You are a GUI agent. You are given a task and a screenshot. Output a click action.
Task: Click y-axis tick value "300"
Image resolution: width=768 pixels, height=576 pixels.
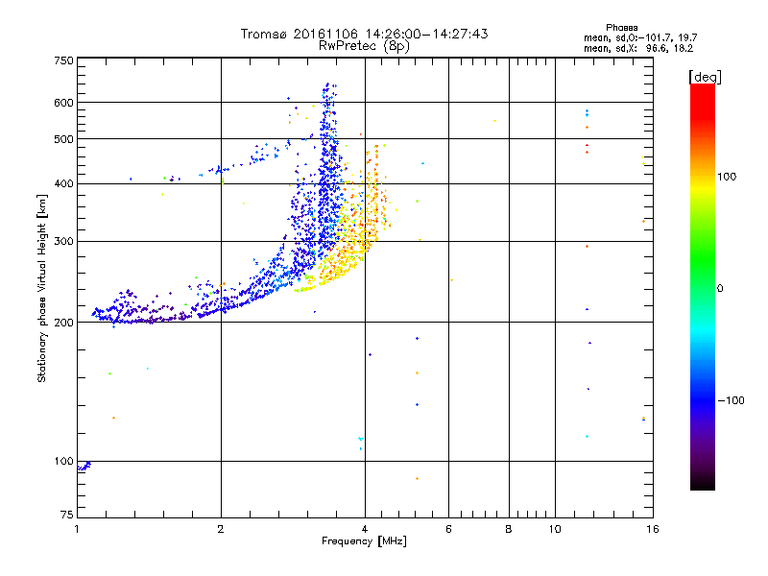pos(63,242)
